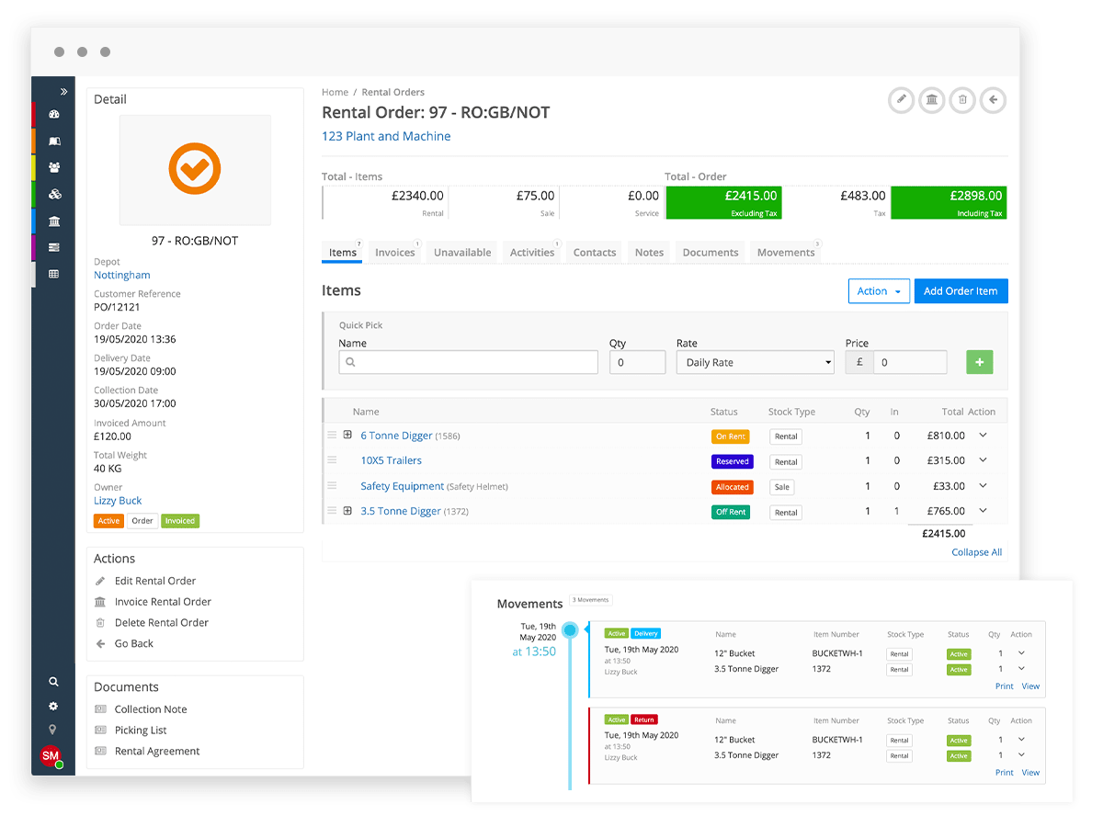
Task: Click the blue timeline marker at 13:50
Action: pos(570,630)
